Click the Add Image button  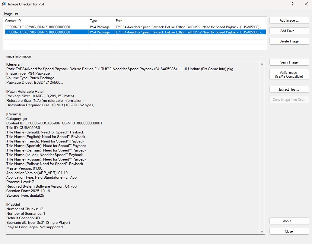point(289,20)
